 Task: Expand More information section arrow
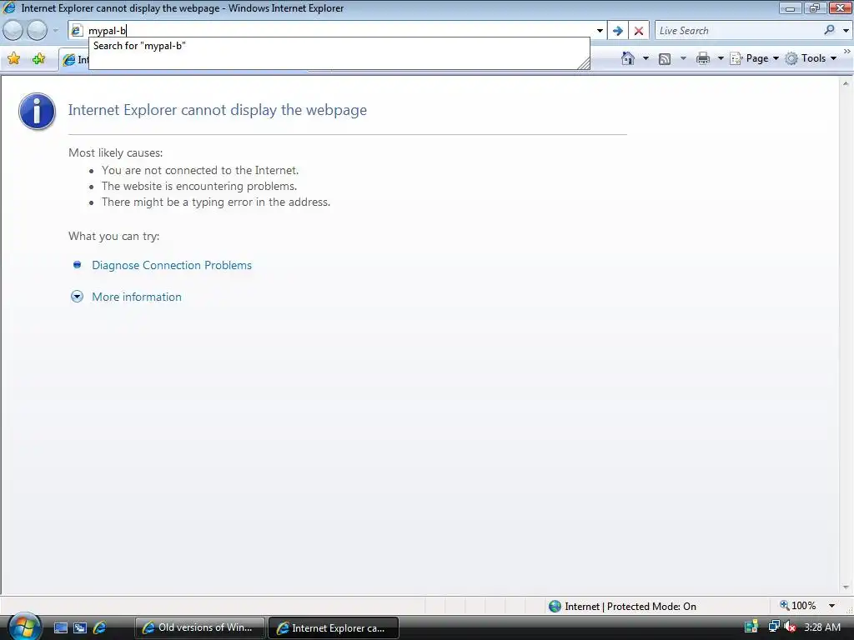pyautogui.click(x=77, y=297)
